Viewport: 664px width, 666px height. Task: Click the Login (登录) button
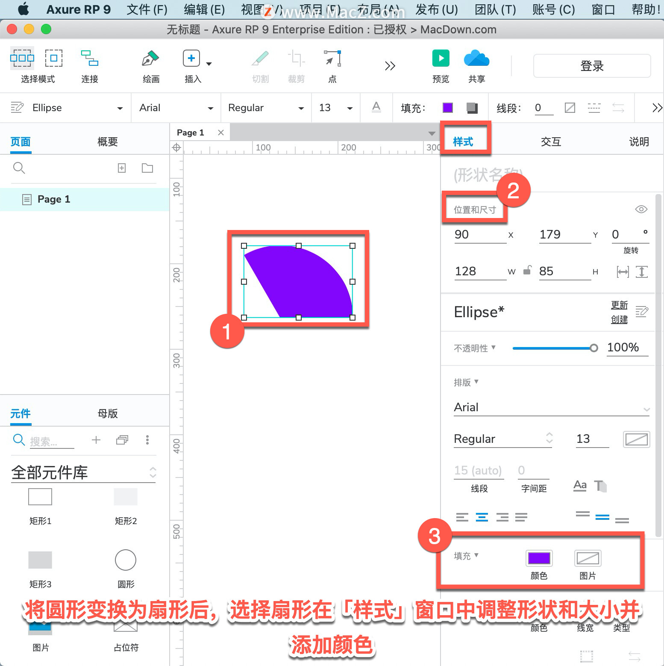[592, 66]
